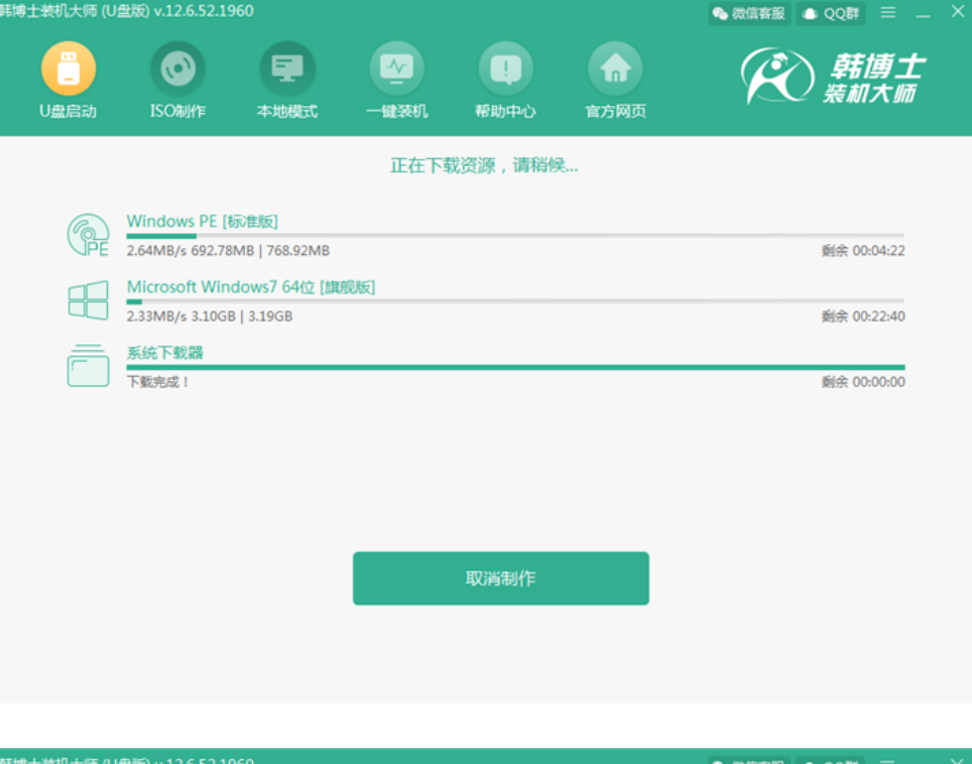Click the Windows logo beside Windows7 download
Screen dimensions: 972x764
87,300
